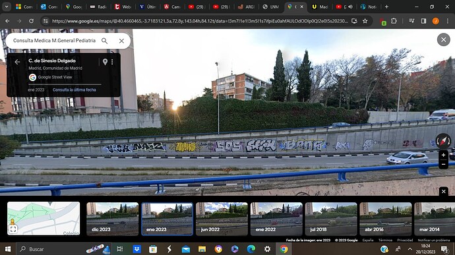Click the install app icon in address bar

pyautogui.click(x=354, y=21)
